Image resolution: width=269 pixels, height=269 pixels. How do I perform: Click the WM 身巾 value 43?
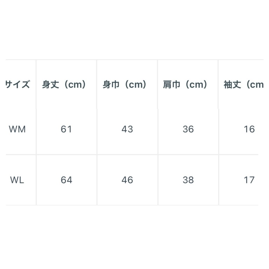click(127, 129)
